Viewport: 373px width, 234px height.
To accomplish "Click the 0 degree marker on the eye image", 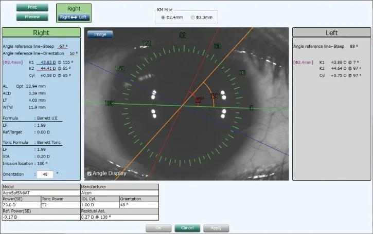I will click(x=251, y=108).
